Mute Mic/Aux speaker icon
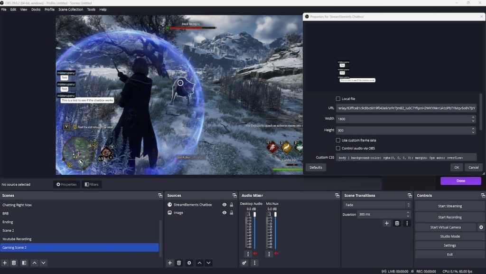The width and height of the screenshot is (486, 274). 277,254
